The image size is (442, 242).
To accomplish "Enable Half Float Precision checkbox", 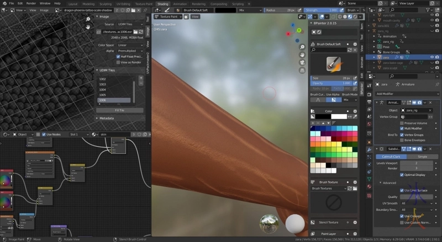I will pos(118,57).
